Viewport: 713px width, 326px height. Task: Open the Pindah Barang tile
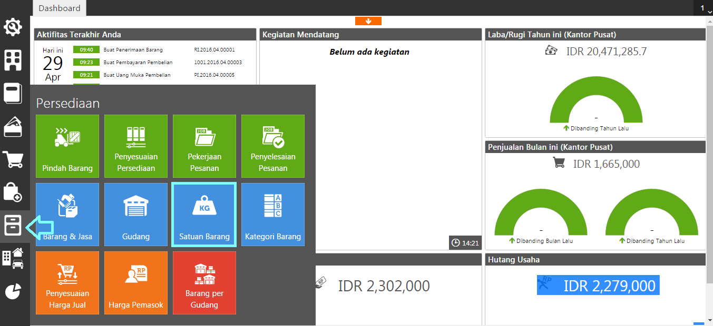pos(67,146)
